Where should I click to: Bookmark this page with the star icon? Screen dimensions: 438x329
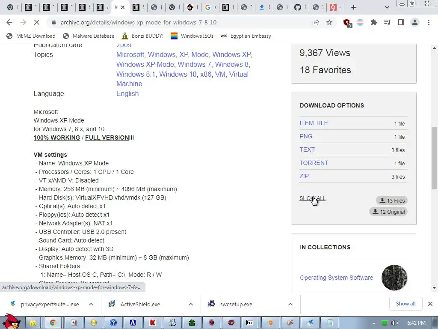coord(329,22)
